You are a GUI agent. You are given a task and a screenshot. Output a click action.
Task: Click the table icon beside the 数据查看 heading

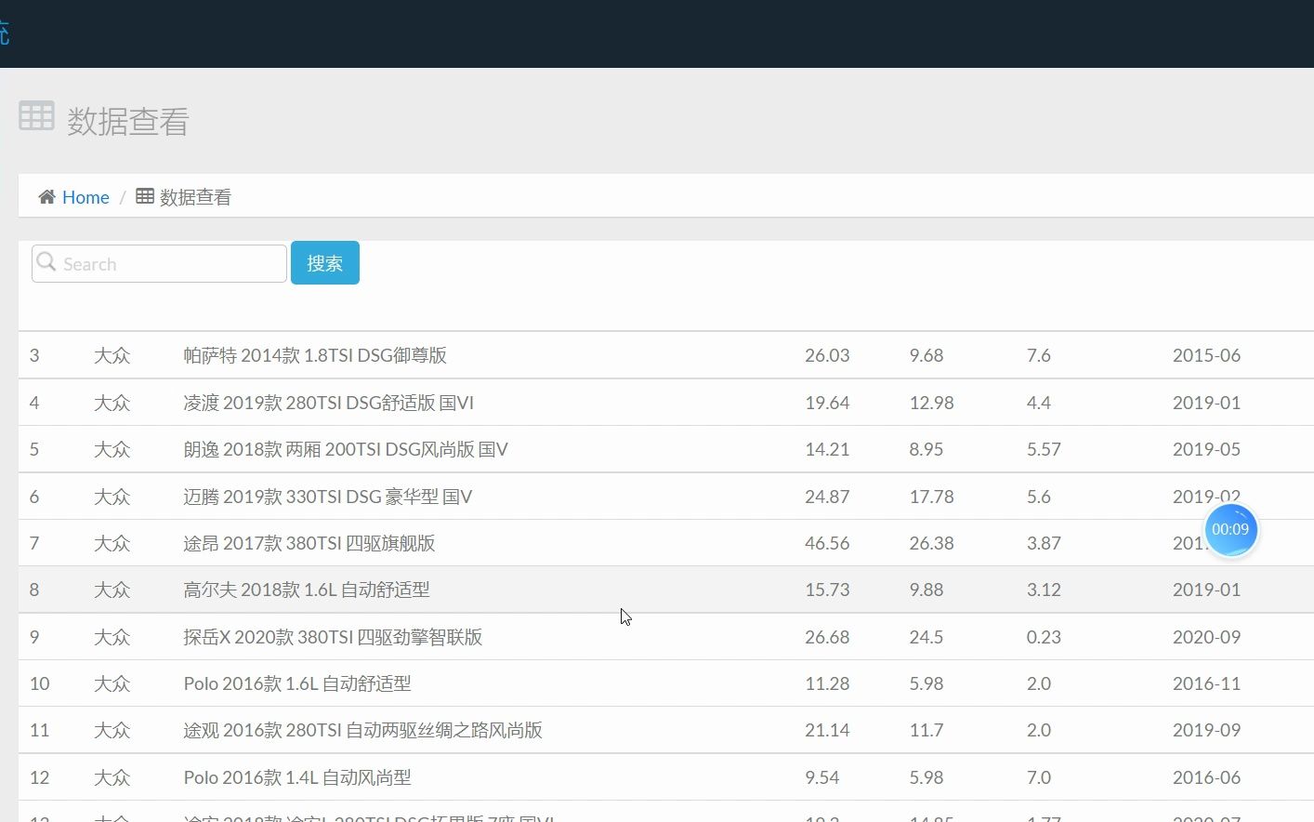pyautogui.click(x=36, y=116)
